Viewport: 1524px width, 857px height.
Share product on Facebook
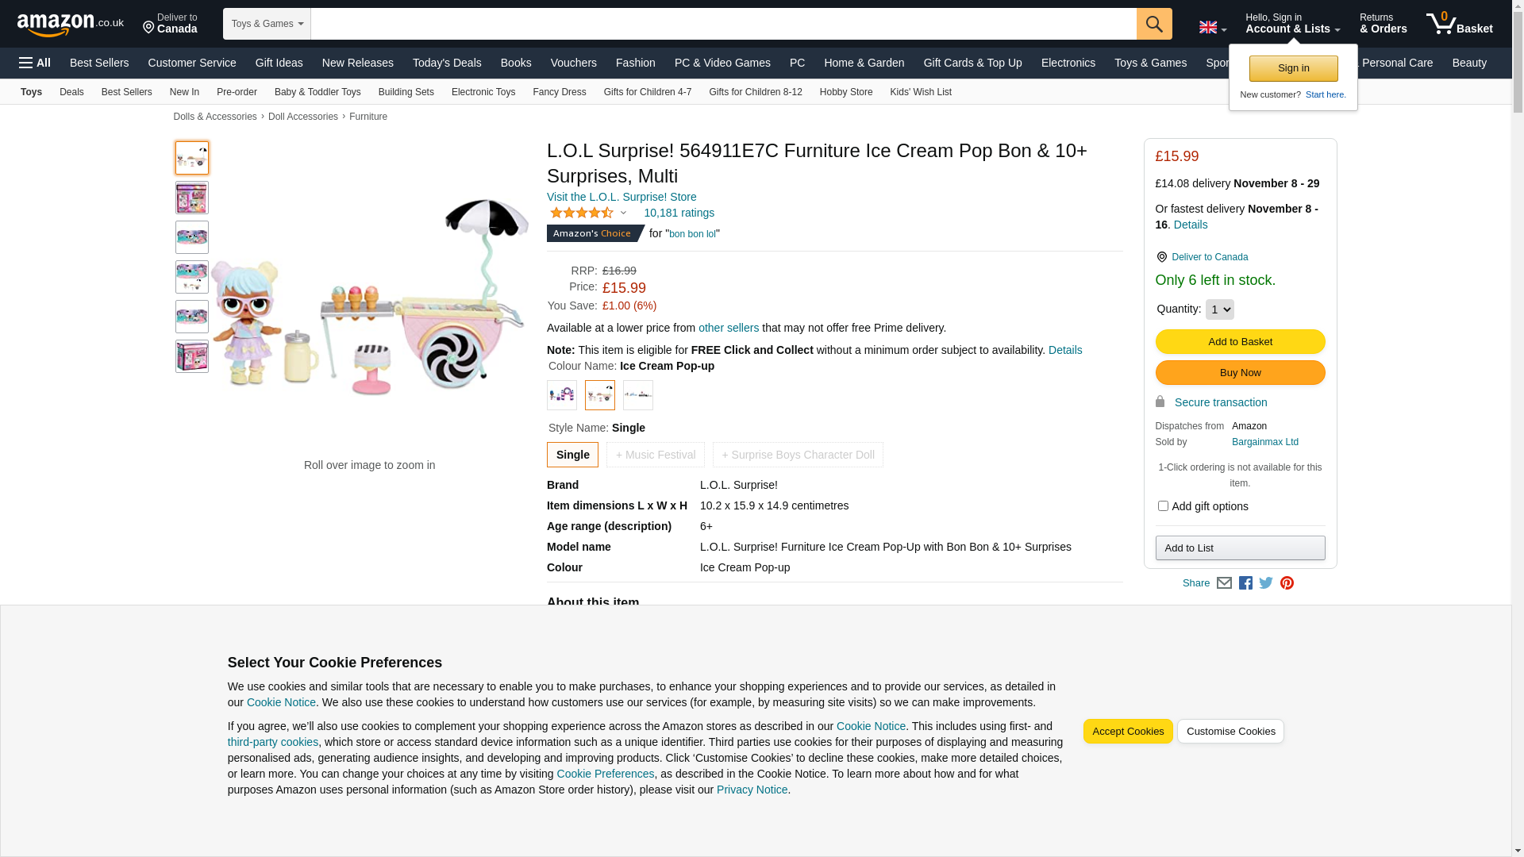(x=1245, y=583)
